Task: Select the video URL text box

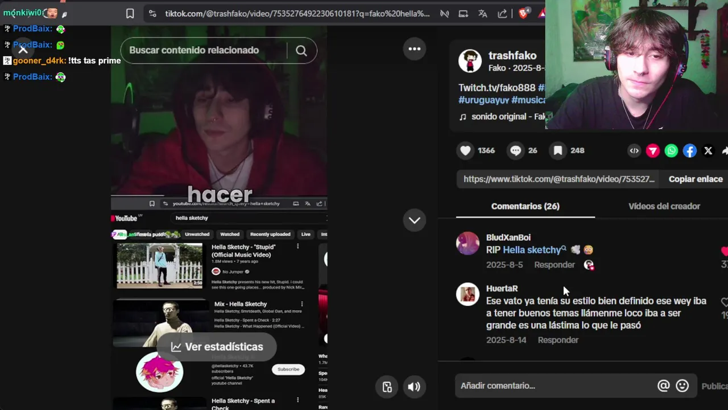Action: point(559,179)
